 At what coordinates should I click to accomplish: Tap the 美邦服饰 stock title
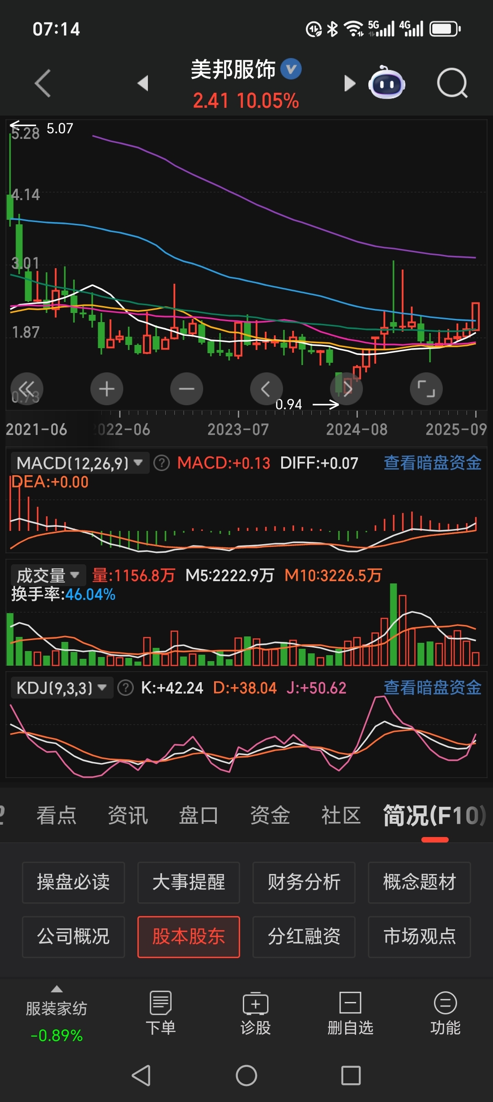(233, 69)
